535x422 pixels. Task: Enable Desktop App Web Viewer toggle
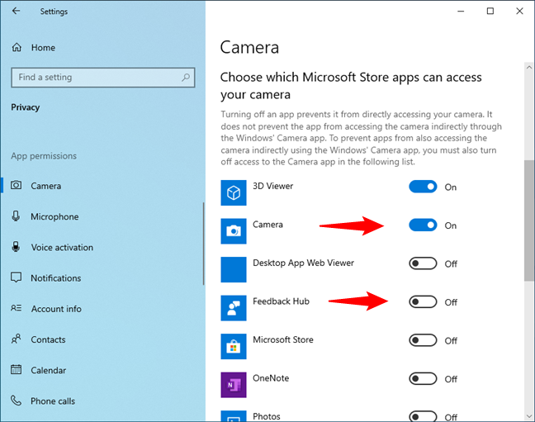(423, 263)
